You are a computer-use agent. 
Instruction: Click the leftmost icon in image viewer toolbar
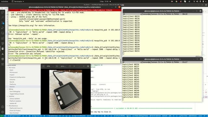pos(43,66)
